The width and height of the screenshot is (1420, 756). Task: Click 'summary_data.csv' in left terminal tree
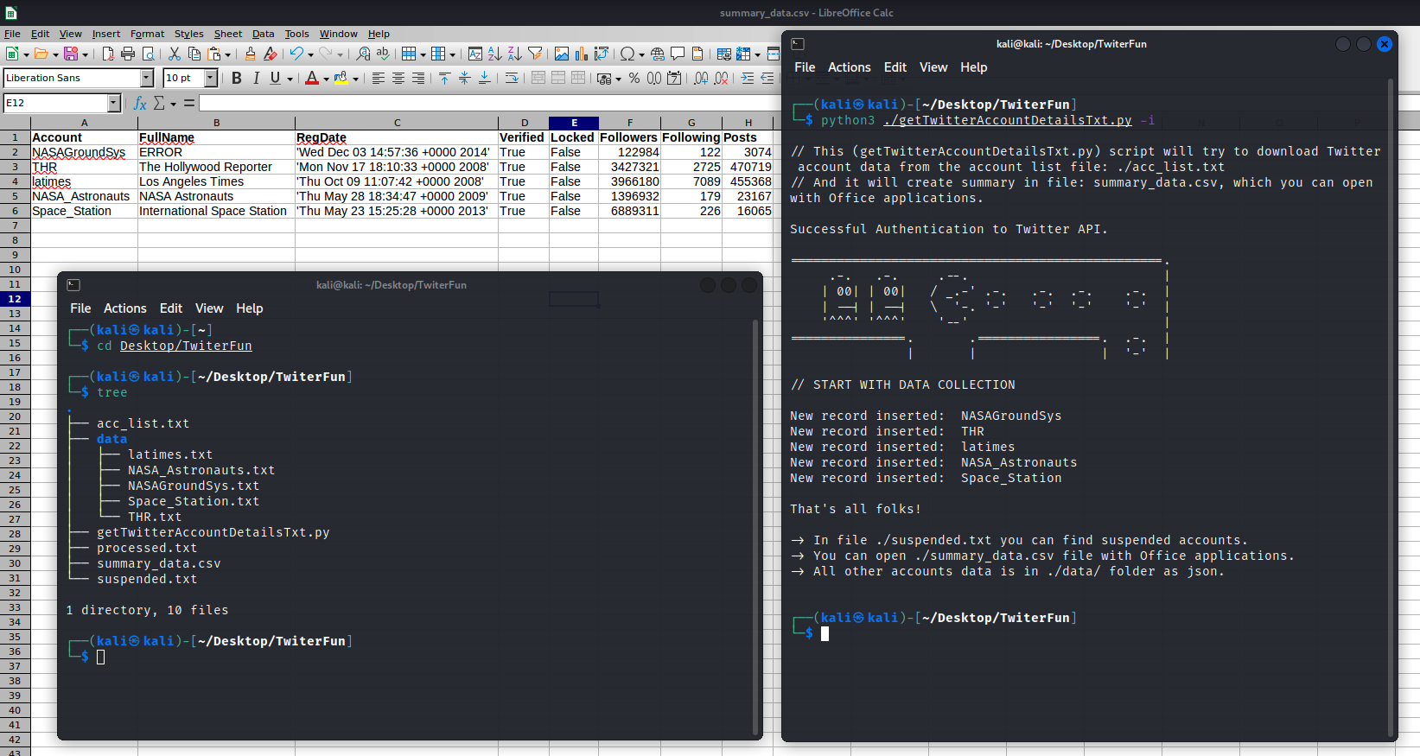pyautogui.click(x=159, y=563)
